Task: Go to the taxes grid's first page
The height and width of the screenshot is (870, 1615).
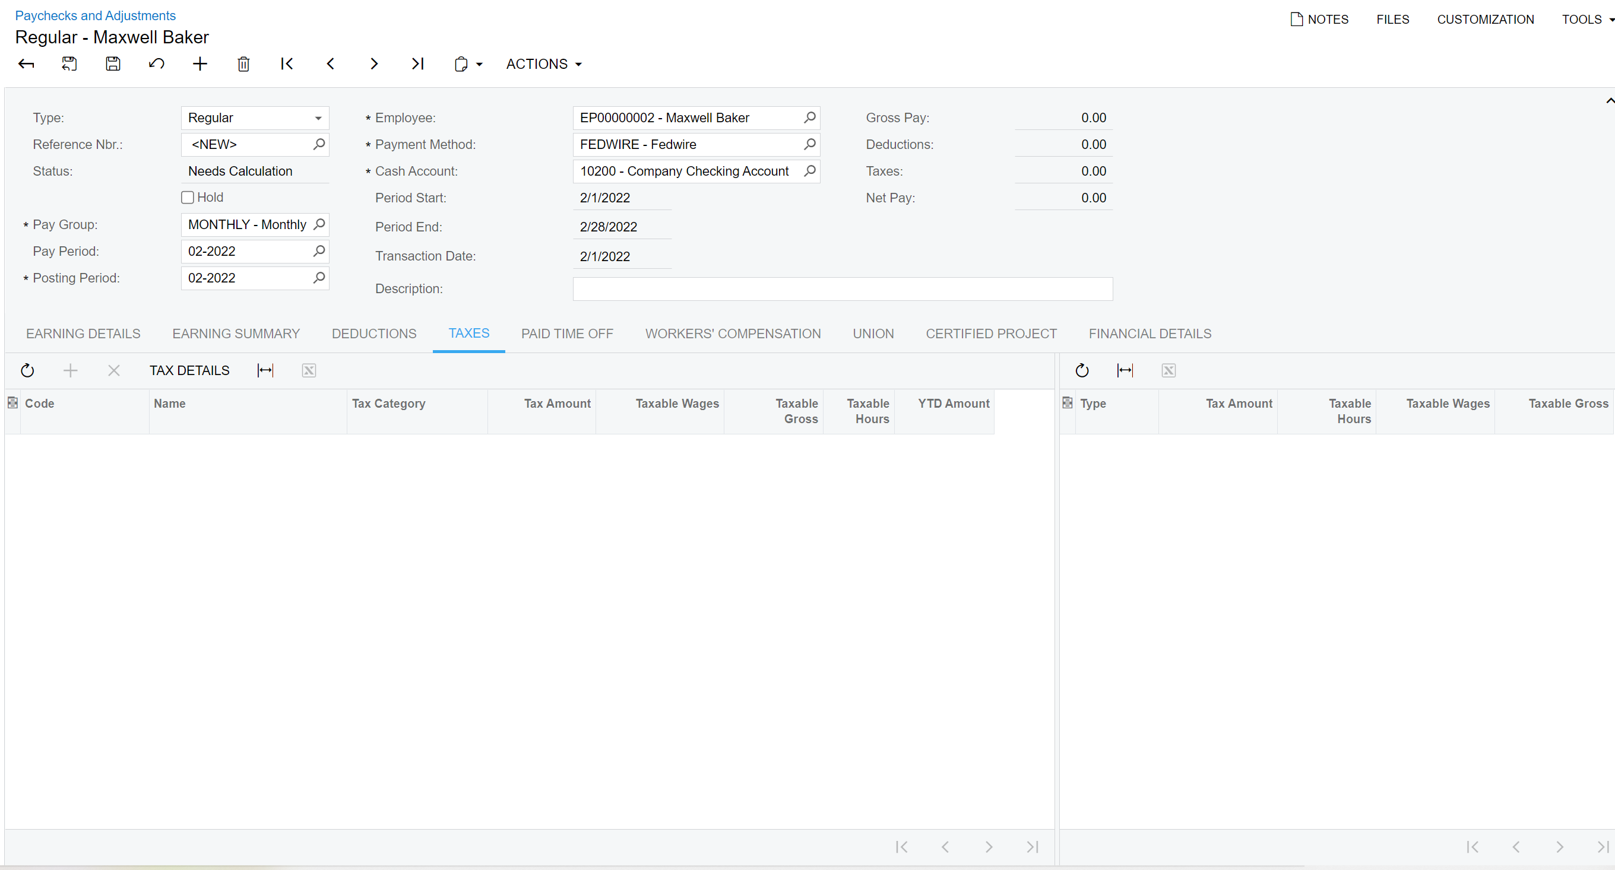Action: point(901,847)
